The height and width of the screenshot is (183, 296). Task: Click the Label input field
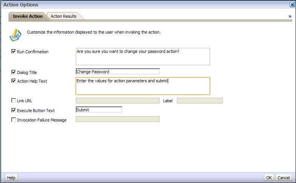(200, 100)
